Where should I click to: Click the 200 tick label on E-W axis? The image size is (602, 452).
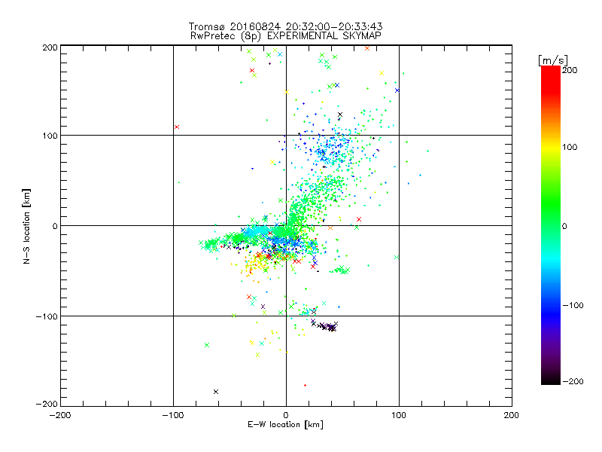(512, 415)
